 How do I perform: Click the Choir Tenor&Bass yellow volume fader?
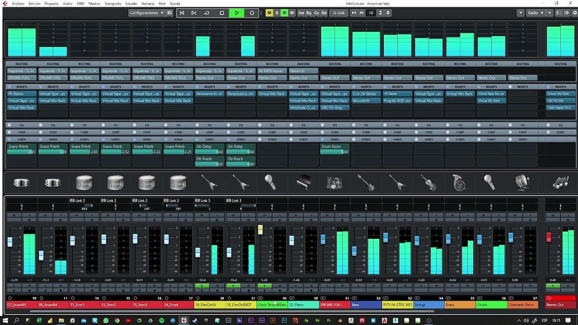click(260, 229)
